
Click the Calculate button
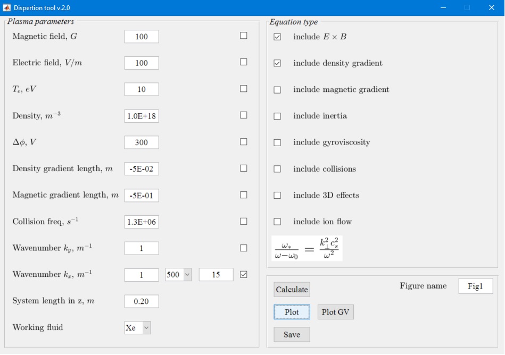pos(292,290)
